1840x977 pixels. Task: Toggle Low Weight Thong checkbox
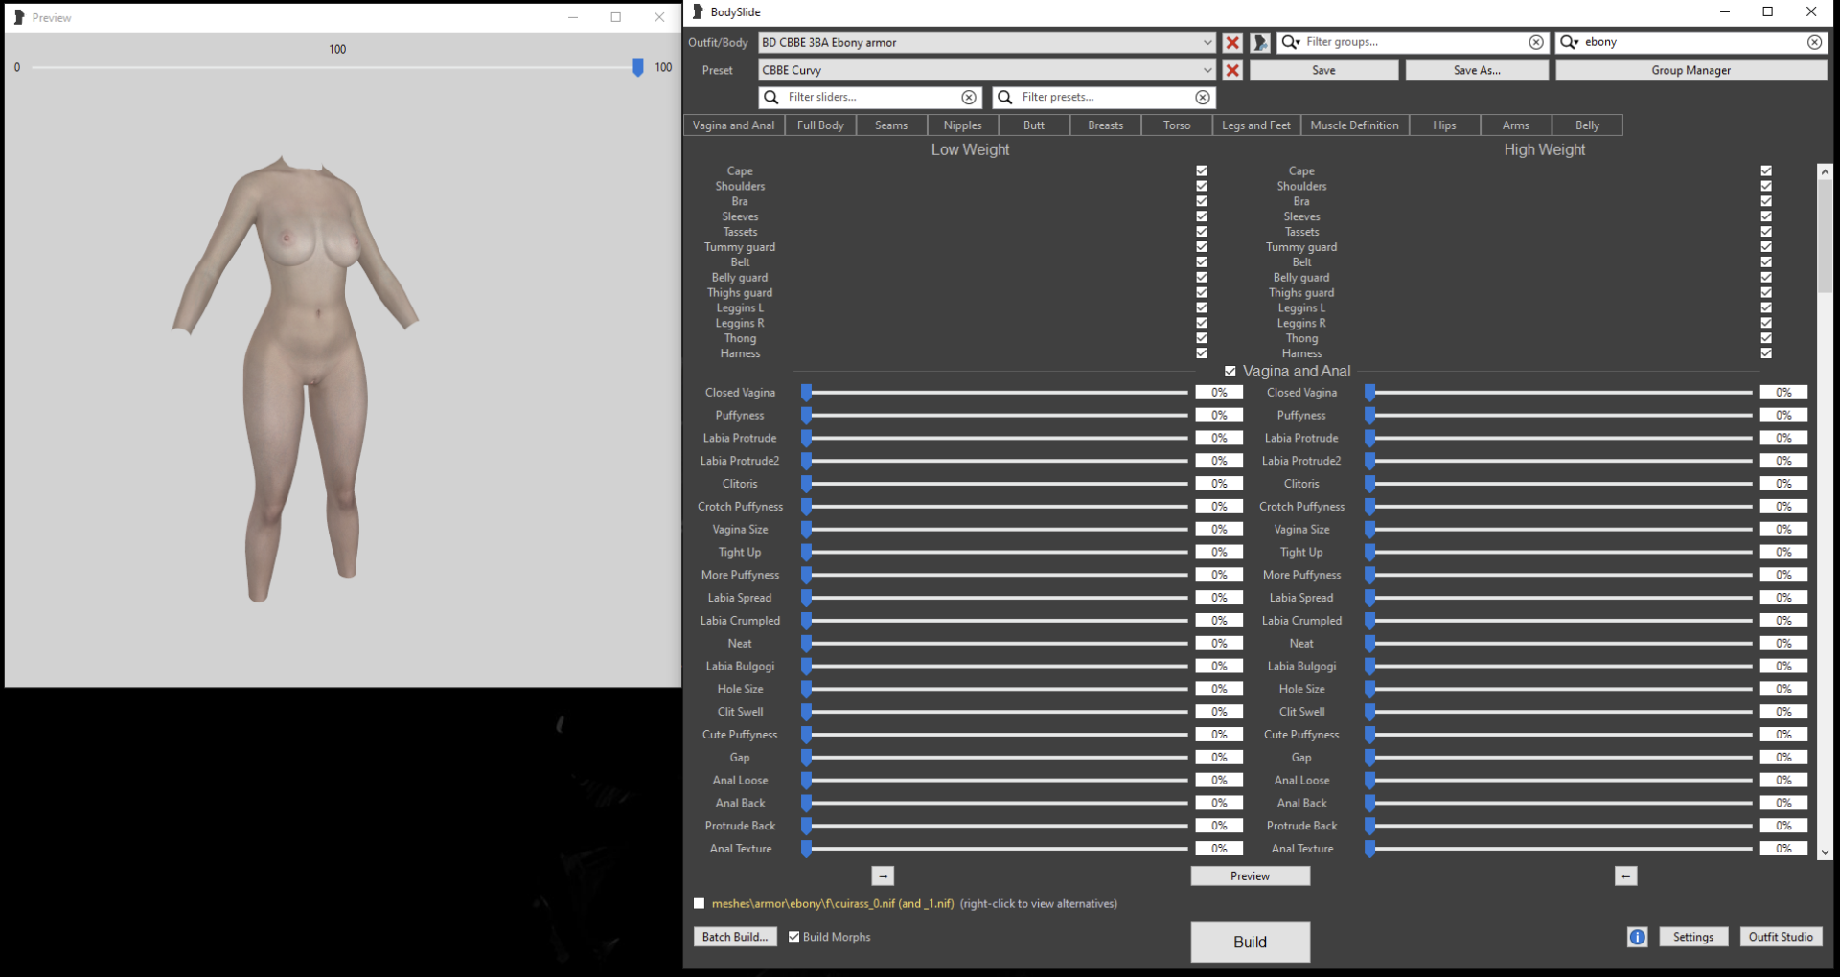(x=1201, y=338)
